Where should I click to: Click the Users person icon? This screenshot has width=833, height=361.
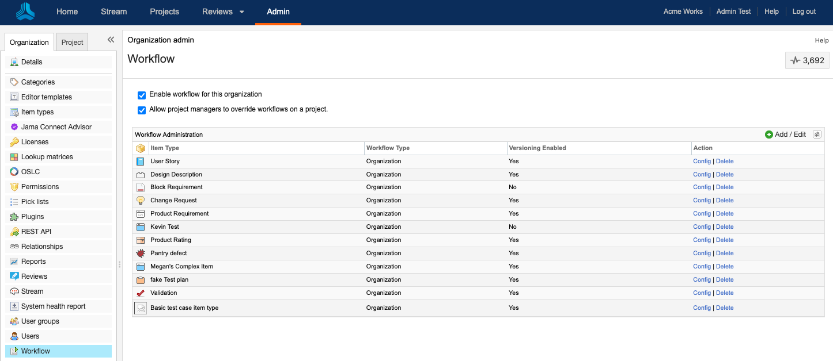click(x=14, y=336)
